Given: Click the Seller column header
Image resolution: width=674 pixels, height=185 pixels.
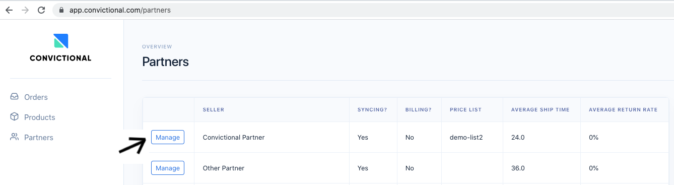Looking at the screenshot, I should pyautogui.click(x=214, y=110).
